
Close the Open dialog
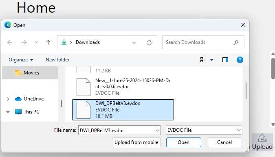243,25
